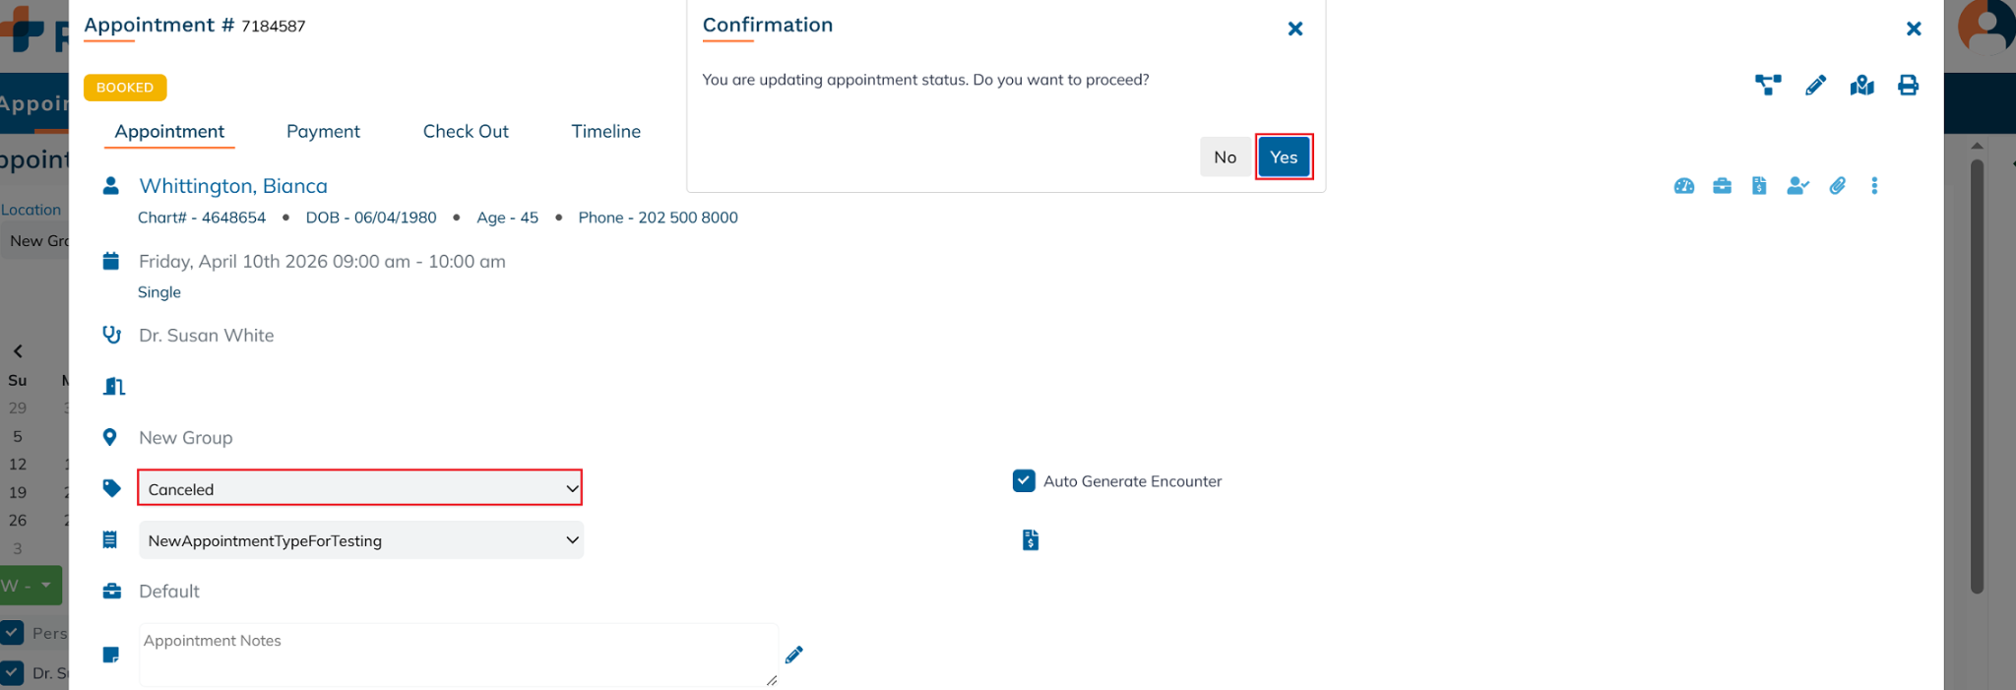Click the pencil icon beside Appointment Notes
The height and width of the screenshot is (690, 2016).
(794, 655)
